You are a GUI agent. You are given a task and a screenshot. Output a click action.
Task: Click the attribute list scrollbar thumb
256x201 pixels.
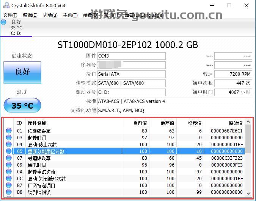click(x=248, y=139)
